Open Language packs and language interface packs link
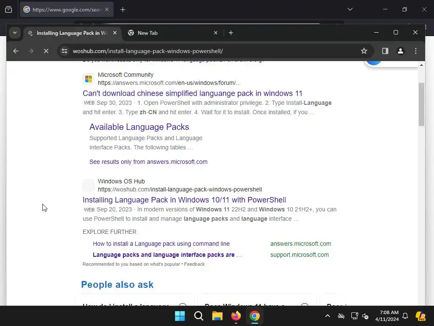Screen dimensions: 434x326 coord(167,255)
